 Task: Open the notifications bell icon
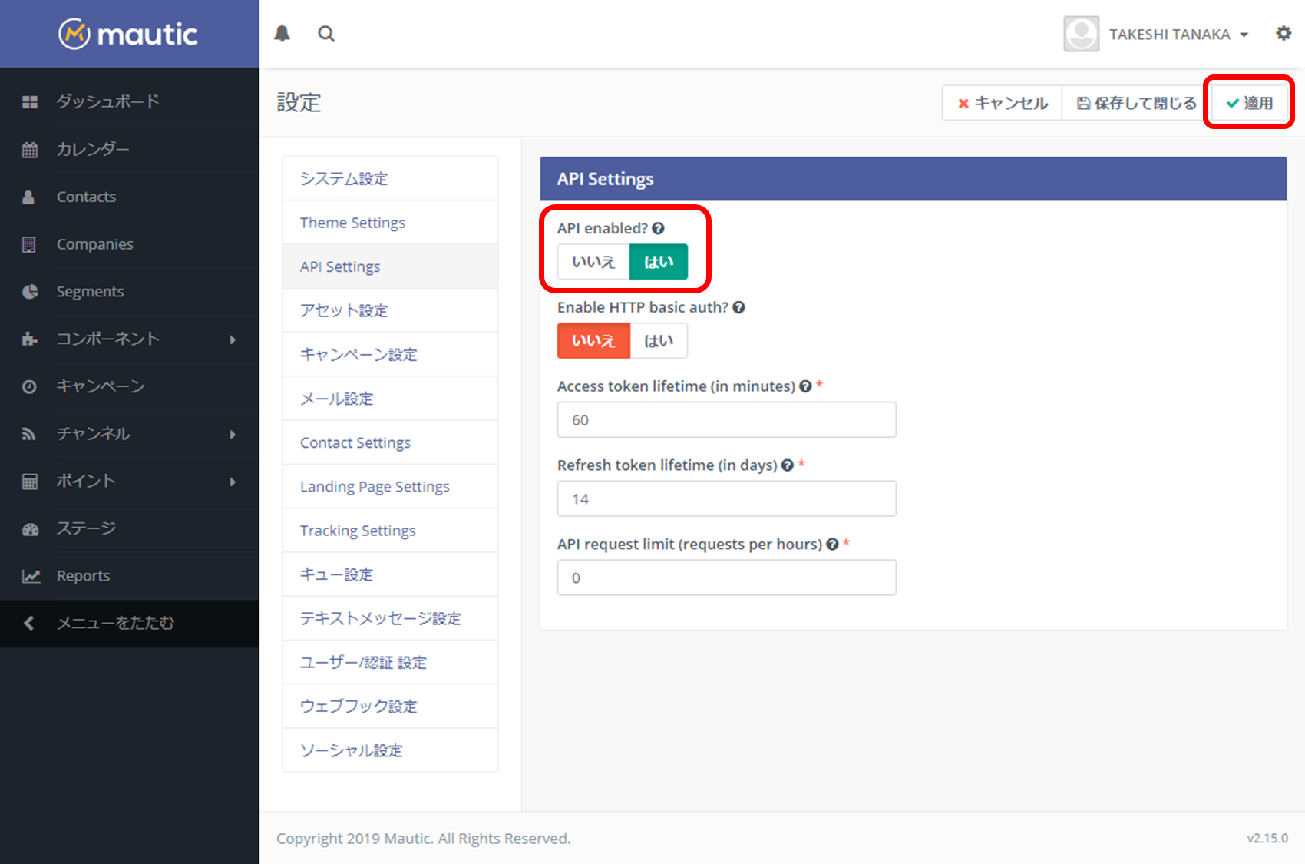(282, 34)
